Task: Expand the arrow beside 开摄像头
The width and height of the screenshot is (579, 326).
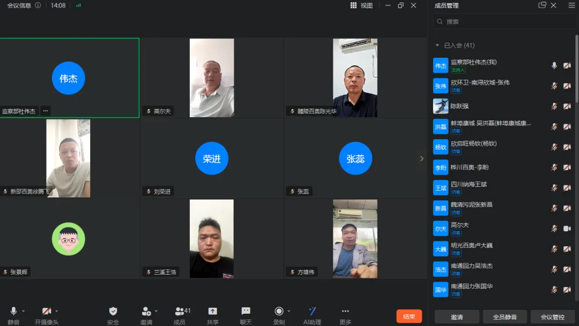Action: tap(57, 311)
